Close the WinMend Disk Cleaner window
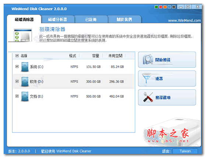 [x=197, y=7]
